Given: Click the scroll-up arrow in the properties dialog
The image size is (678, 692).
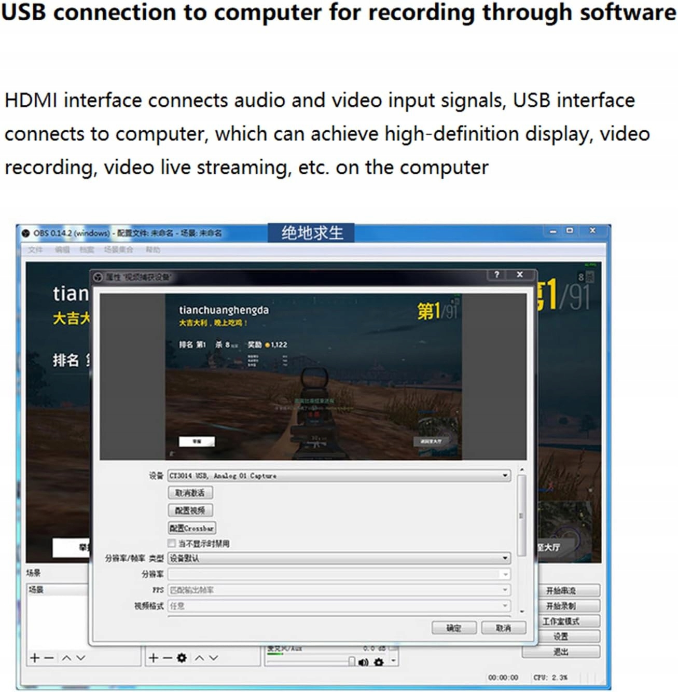Looking at the screenshot, I should [521, 469].
